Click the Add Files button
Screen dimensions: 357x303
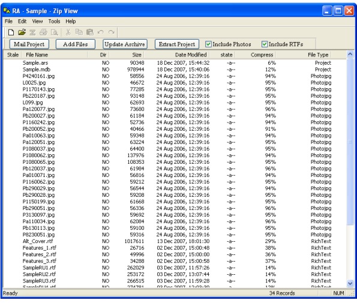click(x=76, y=44)
